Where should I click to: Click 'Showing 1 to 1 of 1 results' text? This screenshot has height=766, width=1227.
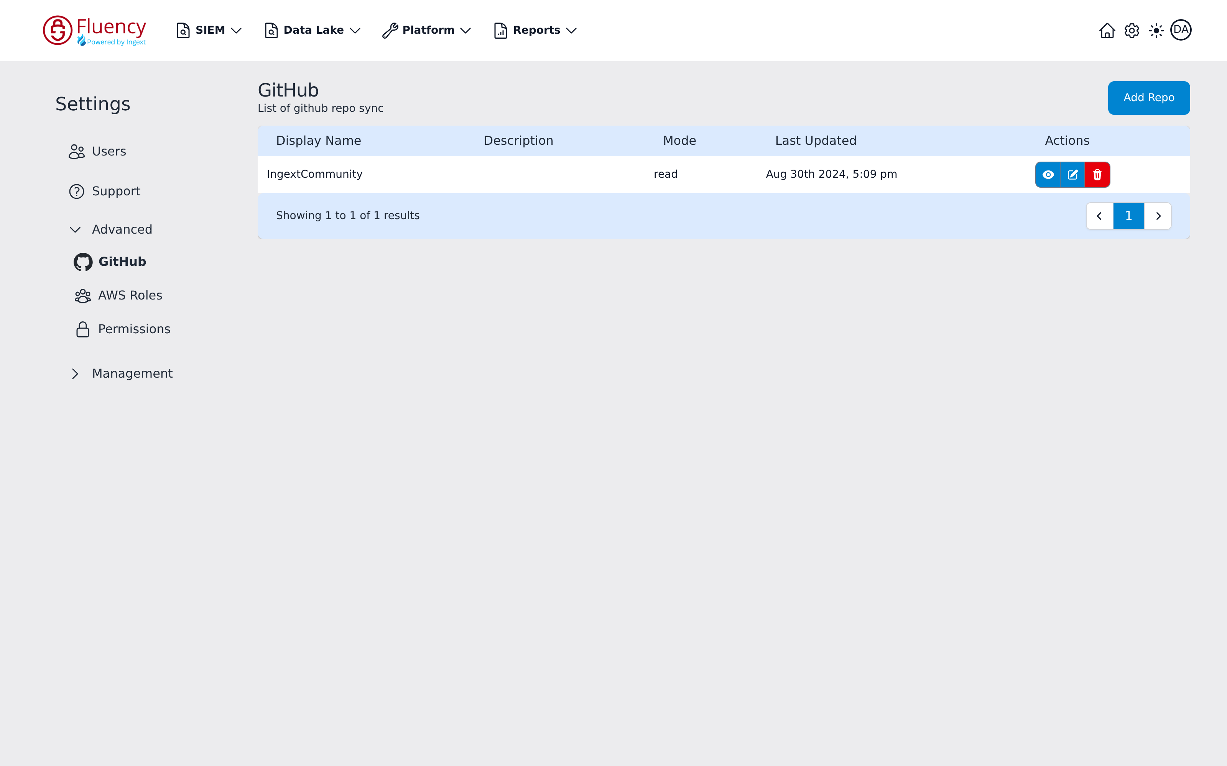click(x=348, y=216)
